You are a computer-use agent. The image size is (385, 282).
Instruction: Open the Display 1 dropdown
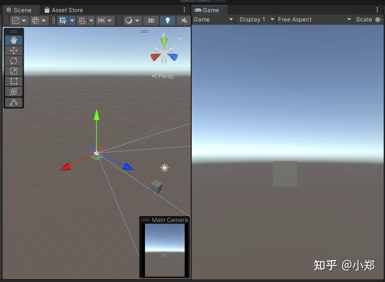pyautogui.click(x=257, y=20)
